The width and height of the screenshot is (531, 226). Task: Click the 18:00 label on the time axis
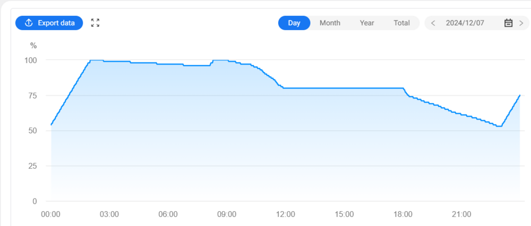coord(403,214)
